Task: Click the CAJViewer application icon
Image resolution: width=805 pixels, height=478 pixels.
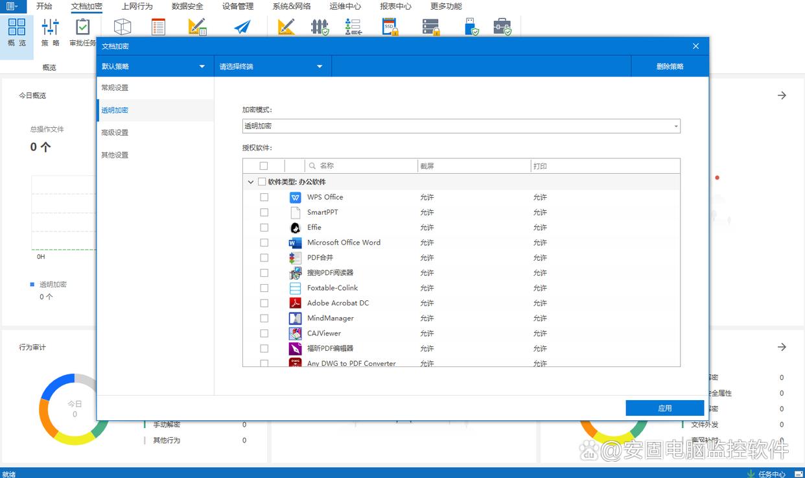Action: (296, 333)
